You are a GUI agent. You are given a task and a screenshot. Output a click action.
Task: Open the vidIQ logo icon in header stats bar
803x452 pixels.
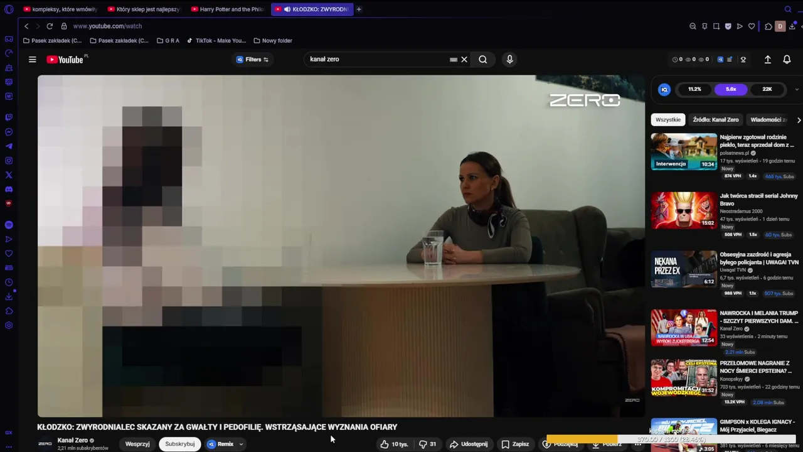tap(720, 60)
